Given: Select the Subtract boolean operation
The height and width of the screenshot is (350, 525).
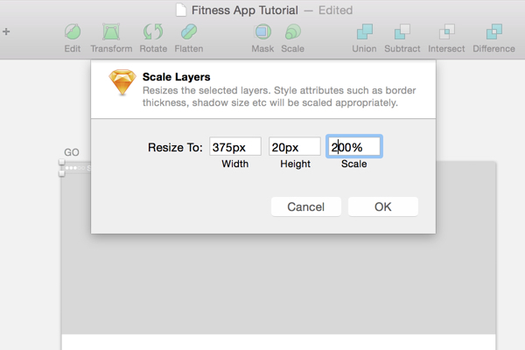Looking at the screenshot, I should pyautogui.click(x=402, y=32).
